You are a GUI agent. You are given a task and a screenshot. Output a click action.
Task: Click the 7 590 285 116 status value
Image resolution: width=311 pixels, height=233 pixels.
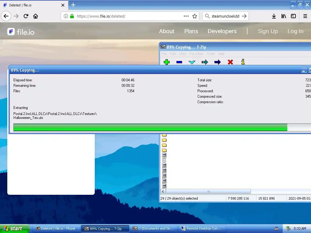point(238,198)
